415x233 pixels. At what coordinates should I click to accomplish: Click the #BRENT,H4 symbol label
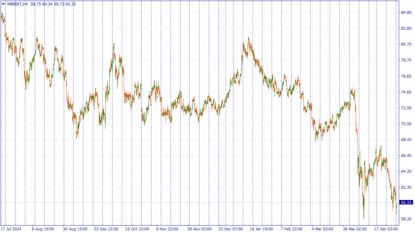pyautogui.click(x=17, y=4)
